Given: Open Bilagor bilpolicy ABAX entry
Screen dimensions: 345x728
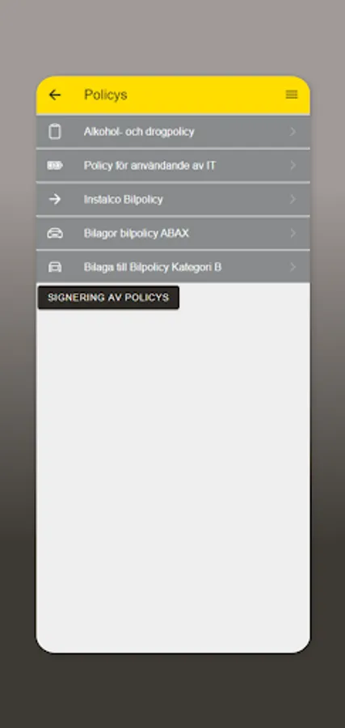Looking at the screenshot, I should [173, 233].
